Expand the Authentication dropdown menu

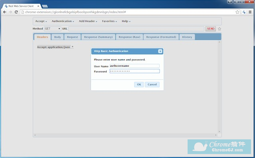pos(63,21)
